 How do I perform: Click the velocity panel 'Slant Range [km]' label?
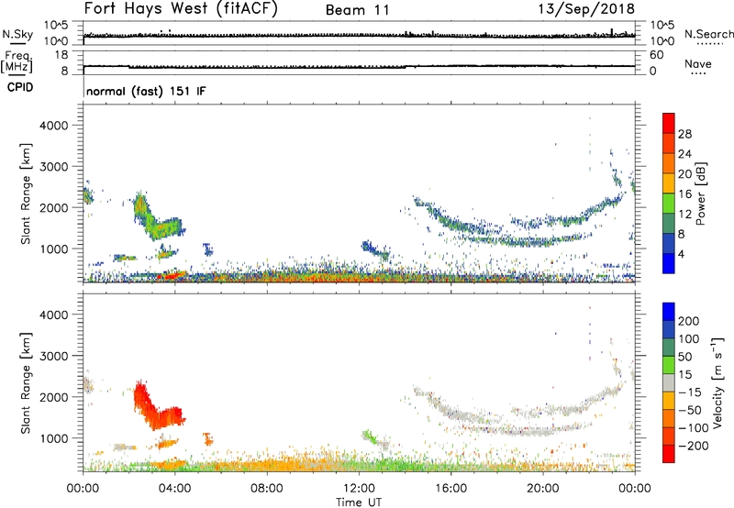coord(26,382)
